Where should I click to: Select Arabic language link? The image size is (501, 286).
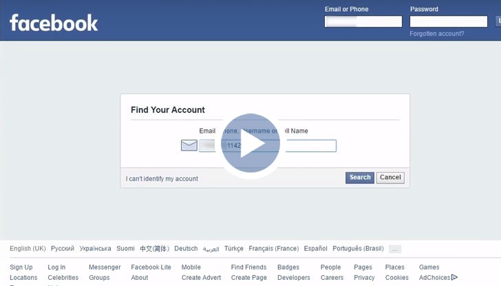click(211, 249)
